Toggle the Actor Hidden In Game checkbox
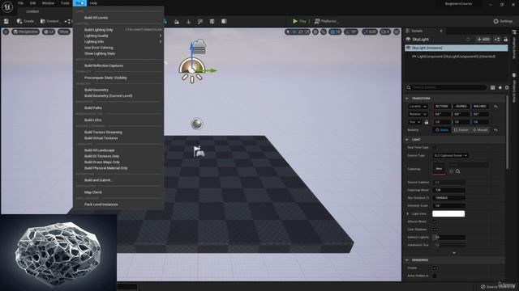This screenshot has height=291, width=519. [x=435, y=276]
